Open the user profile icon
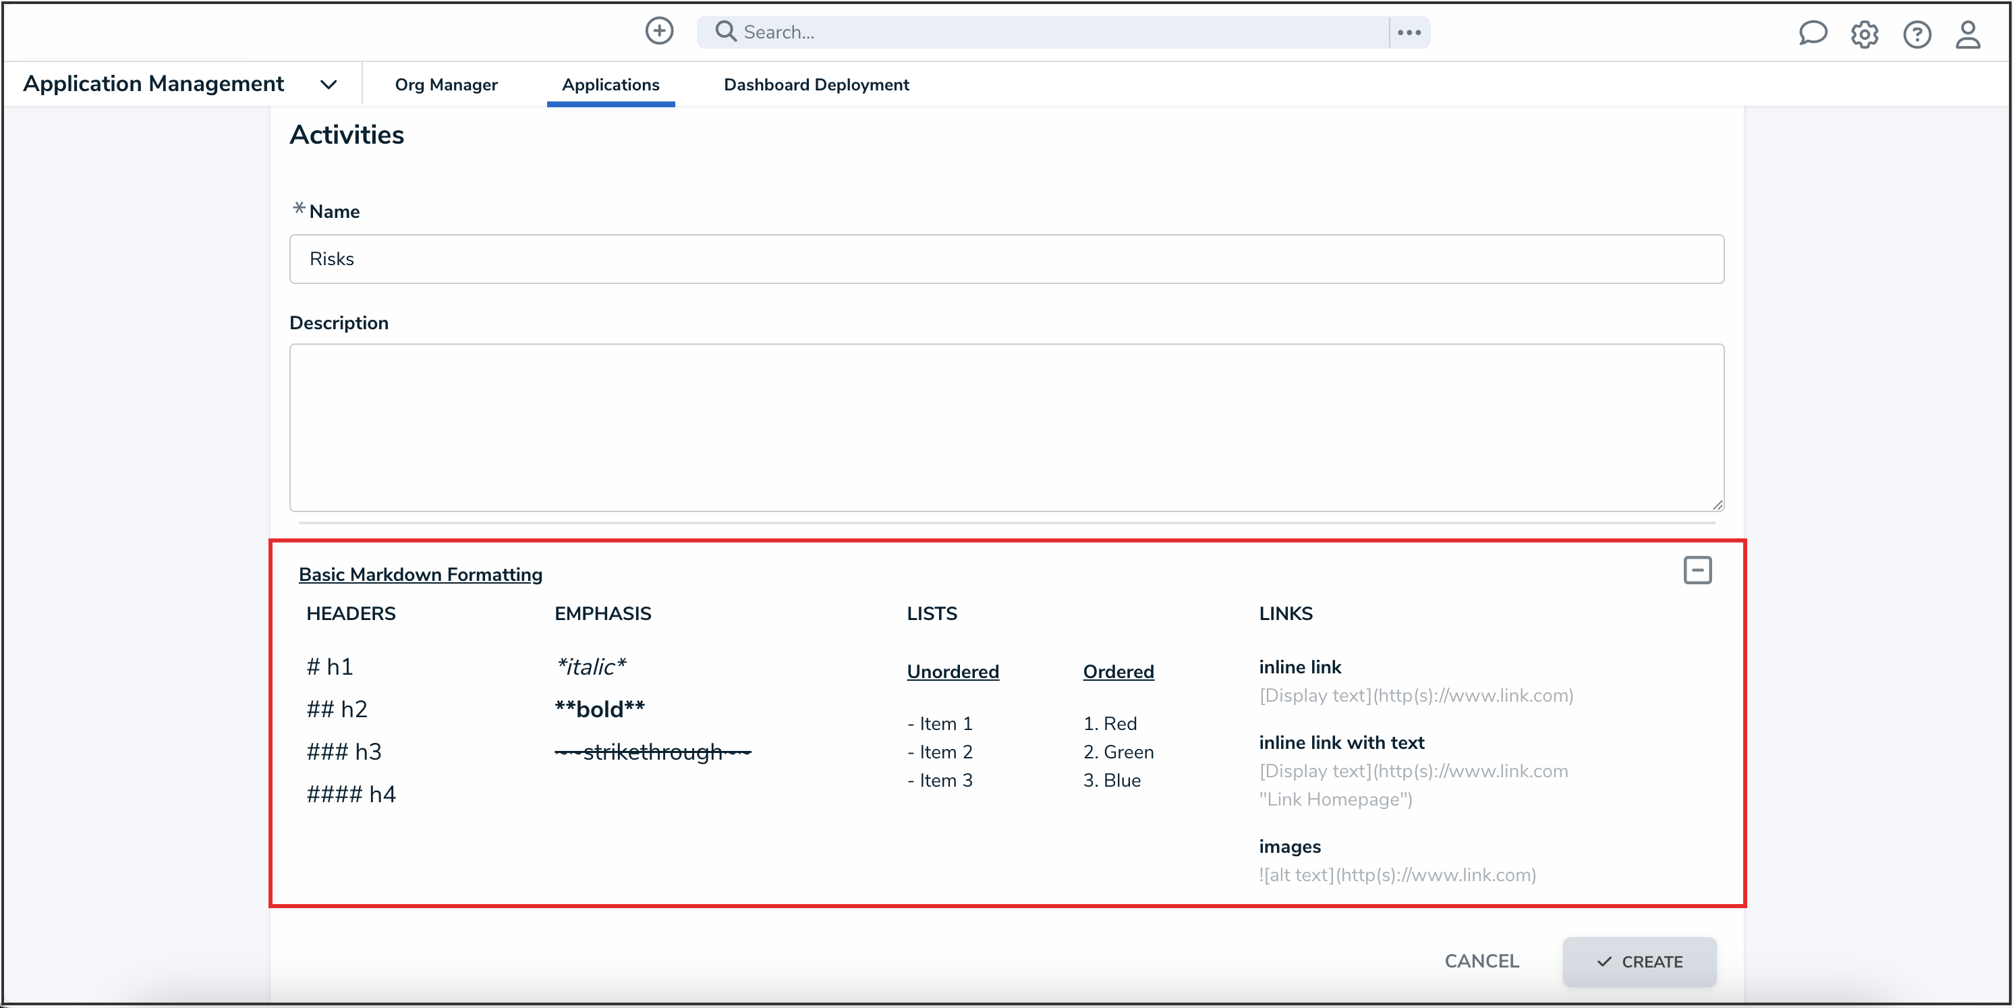Screen dimensions: 2013x1008 click(1968, 34)
